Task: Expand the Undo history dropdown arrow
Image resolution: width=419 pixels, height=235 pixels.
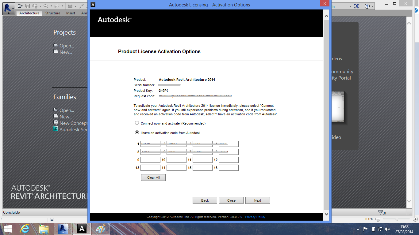Action: coord(51,6)
